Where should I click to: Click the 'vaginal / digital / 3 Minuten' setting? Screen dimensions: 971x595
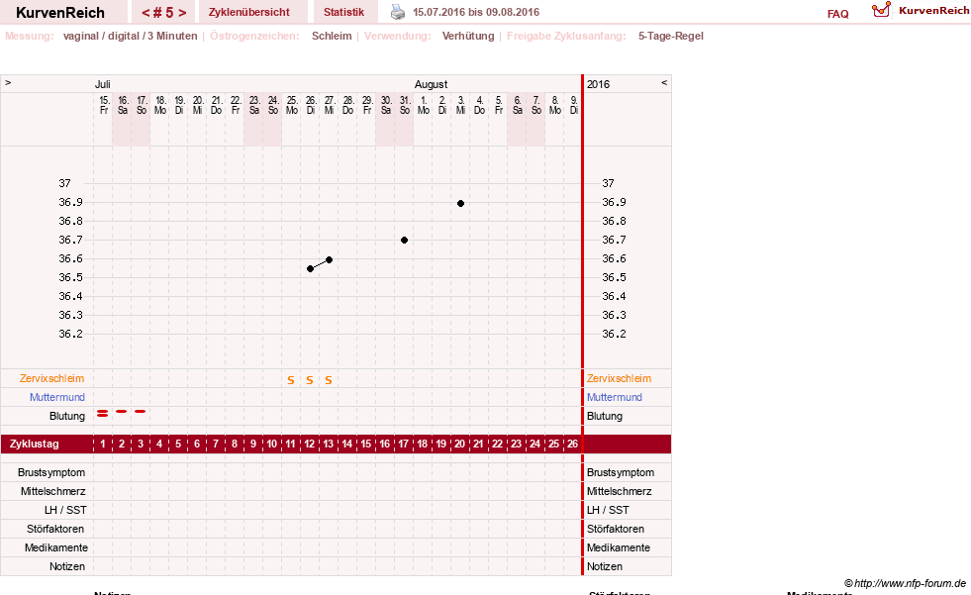point(130,36)
